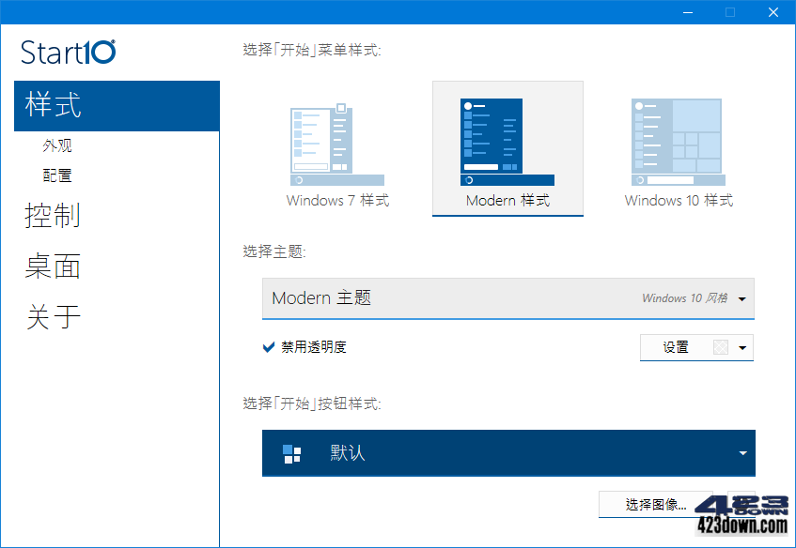Image resolution: width=796 pixels, height=548 pixels.
Task: Click the Start10 logo
Action: click(67, 53)
